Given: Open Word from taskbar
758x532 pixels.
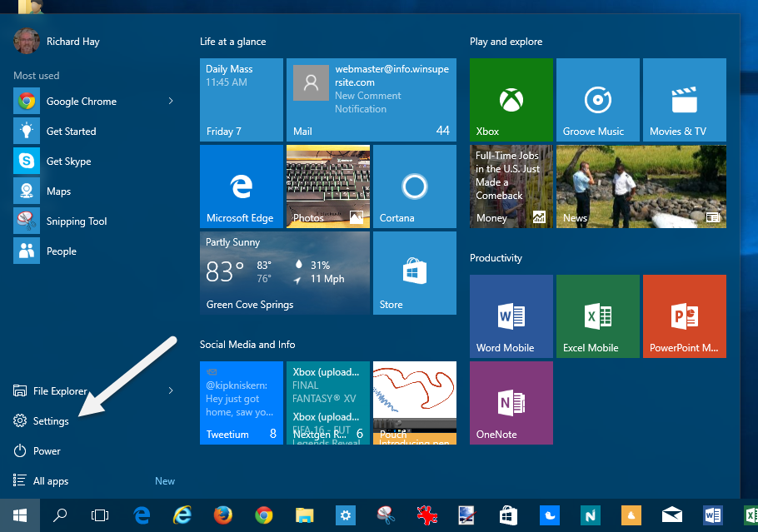Looking at the screenshot, I should [712, 515].
